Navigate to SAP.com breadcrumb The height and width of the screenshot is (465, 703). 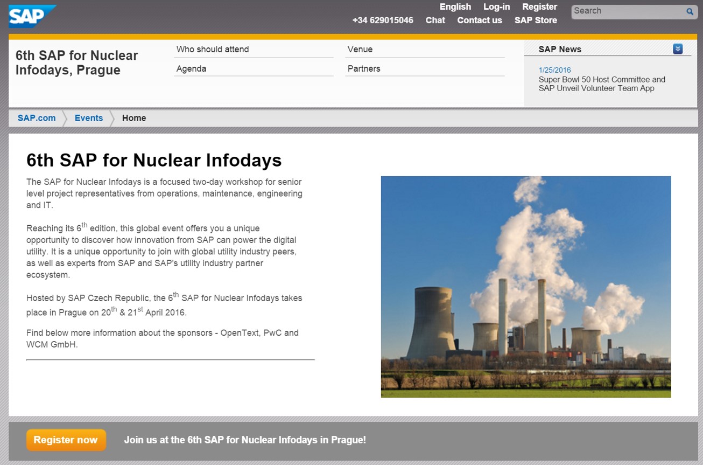[x=37, y=118]
